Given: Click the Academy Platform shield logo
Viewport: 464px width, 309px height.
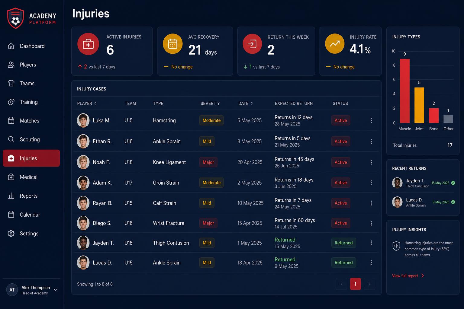Looking at the screenshot, I should (15, 18).
